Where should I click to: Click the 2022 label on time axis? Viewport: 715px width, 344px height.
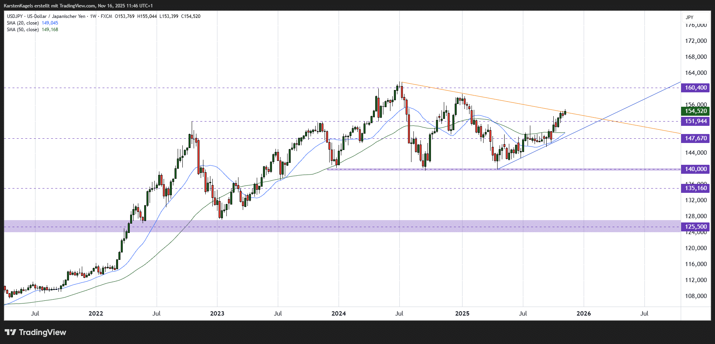pyautogui.click(x=95, y=314)
